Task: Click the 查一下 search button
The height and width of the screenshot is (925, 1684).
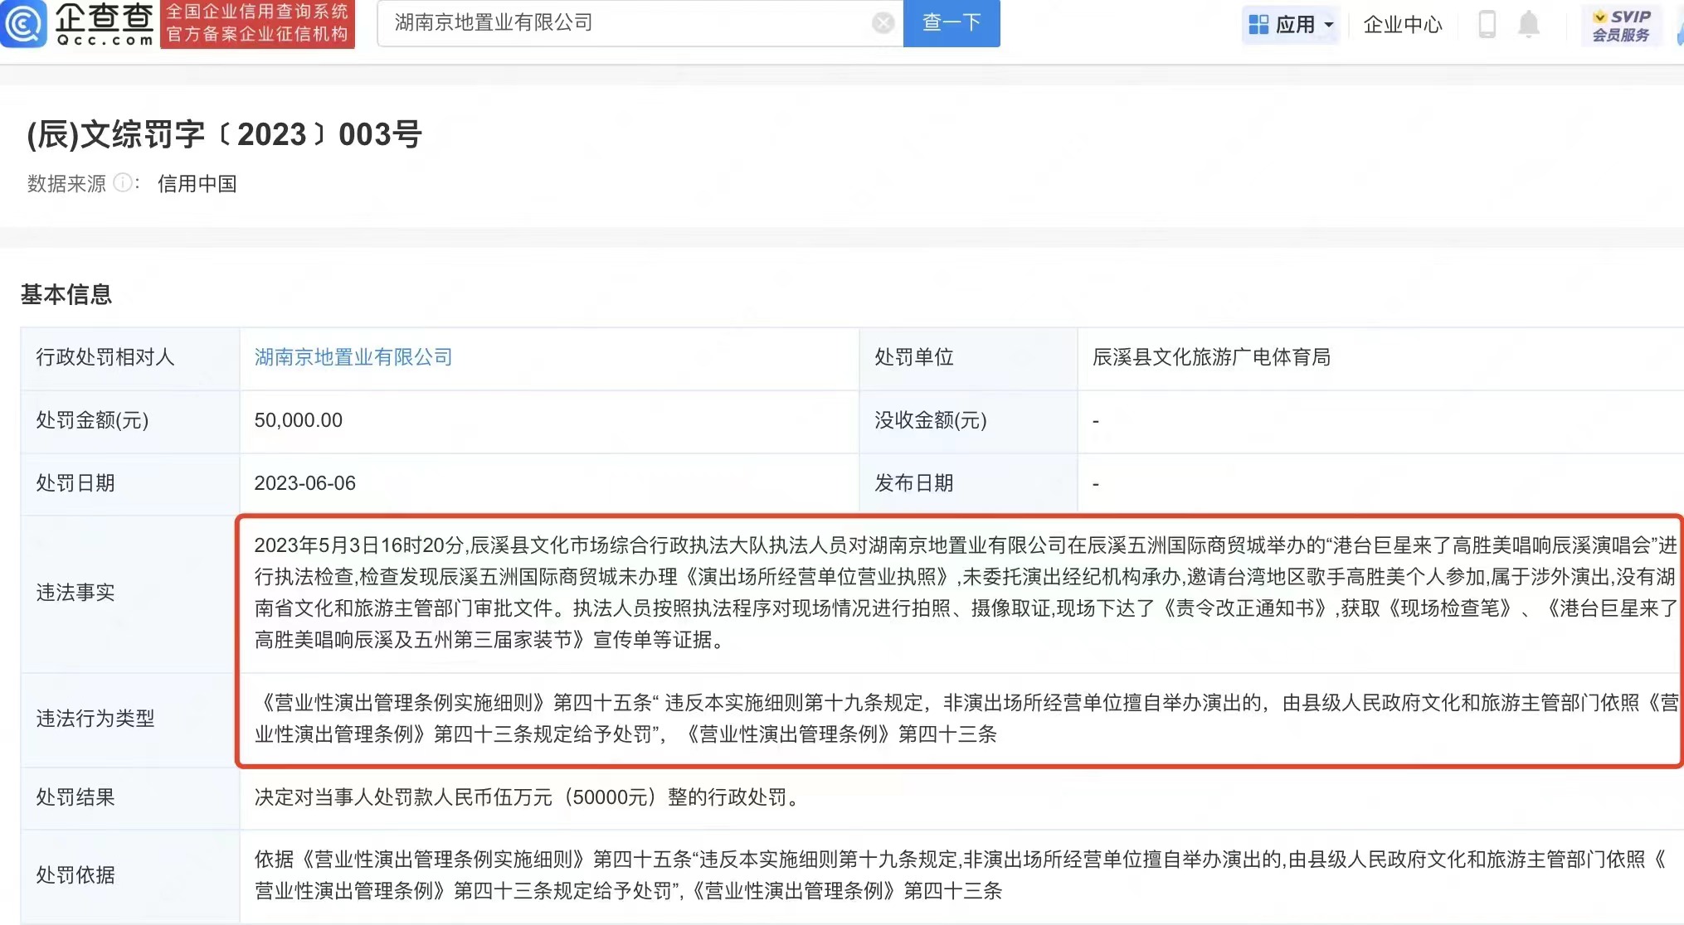Action: [x=952, y=23]
